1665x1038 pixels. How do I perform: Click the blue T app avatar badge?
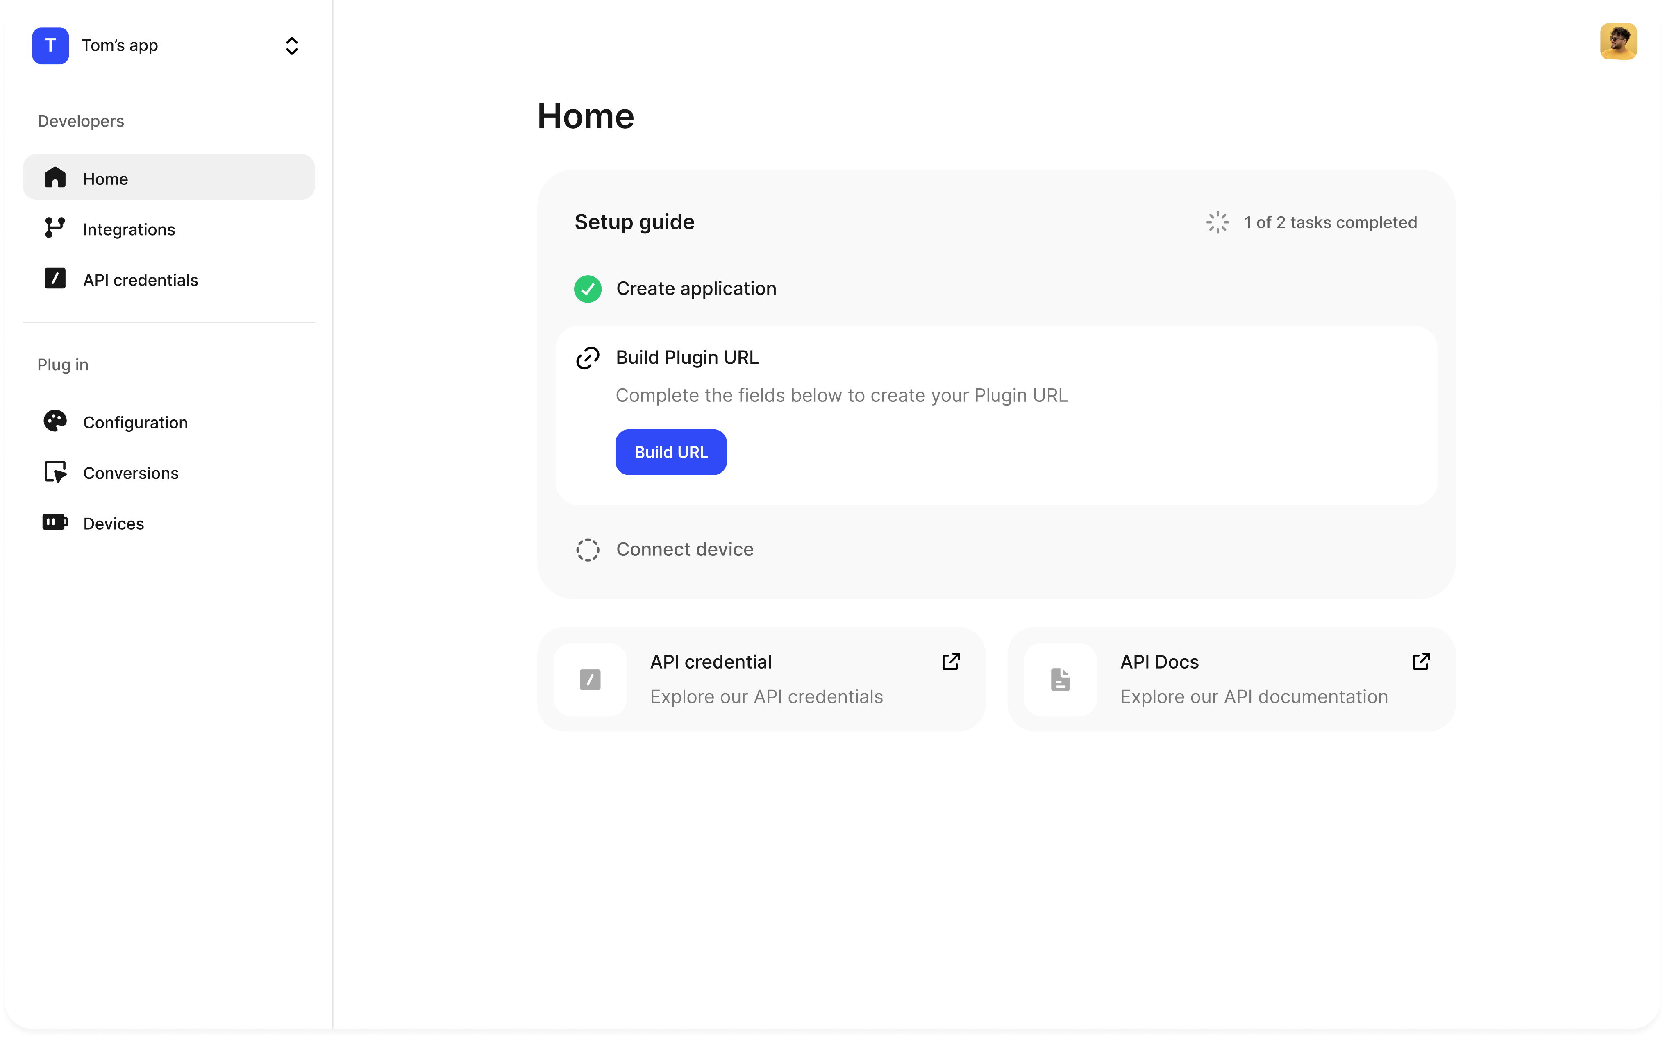[50, 46]
